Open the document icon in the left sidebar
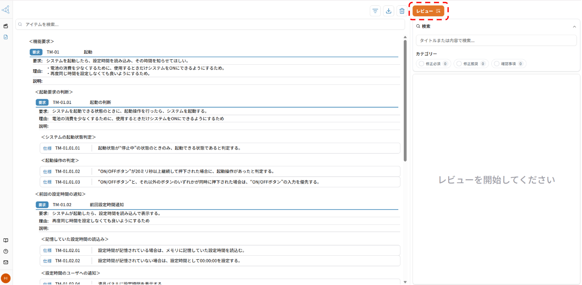 (x=5, y=37)
